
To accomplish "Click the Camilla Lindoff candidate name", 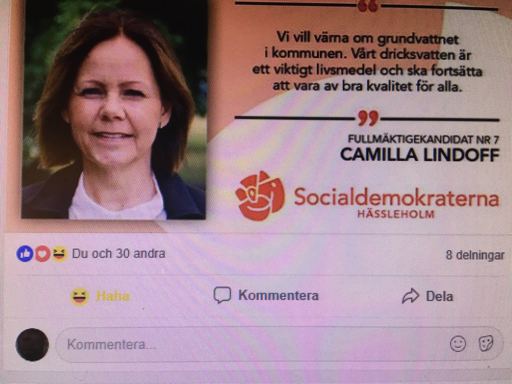I will pos(420,155).
